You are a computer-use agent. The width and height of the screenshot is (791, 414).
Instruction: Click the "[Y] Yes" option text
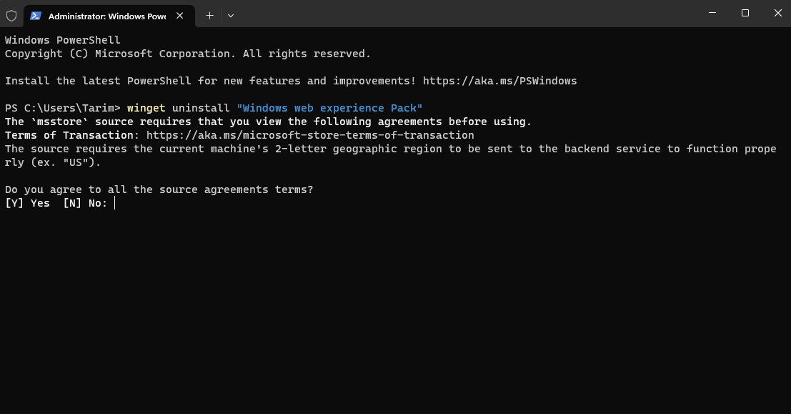click(27, 203)
